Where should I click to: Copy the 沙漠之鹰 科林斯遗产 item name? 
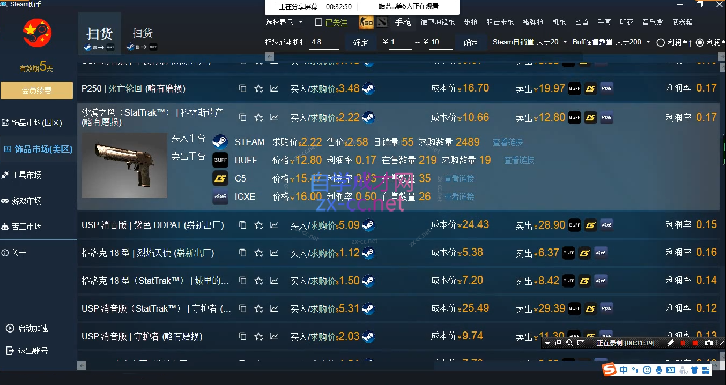[242, 117]
